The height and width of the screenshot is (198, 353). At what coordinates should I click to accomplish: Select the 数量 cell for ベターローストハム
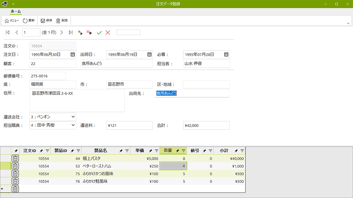(x=173, y=166)
